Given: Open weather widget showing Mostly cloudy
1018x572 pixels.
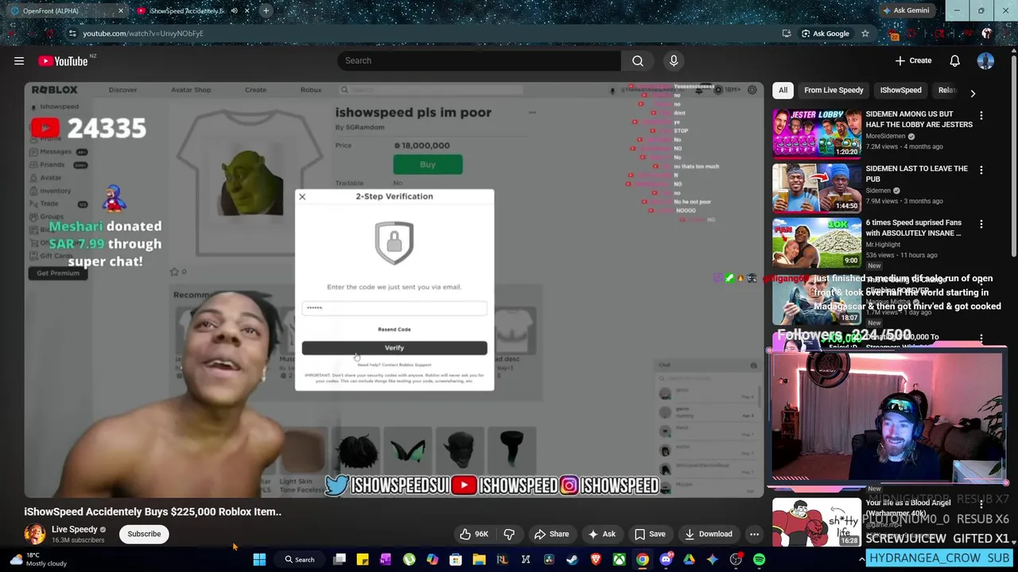Looking at the screenshot, I should pyautogui.click(x=38, y=559).
